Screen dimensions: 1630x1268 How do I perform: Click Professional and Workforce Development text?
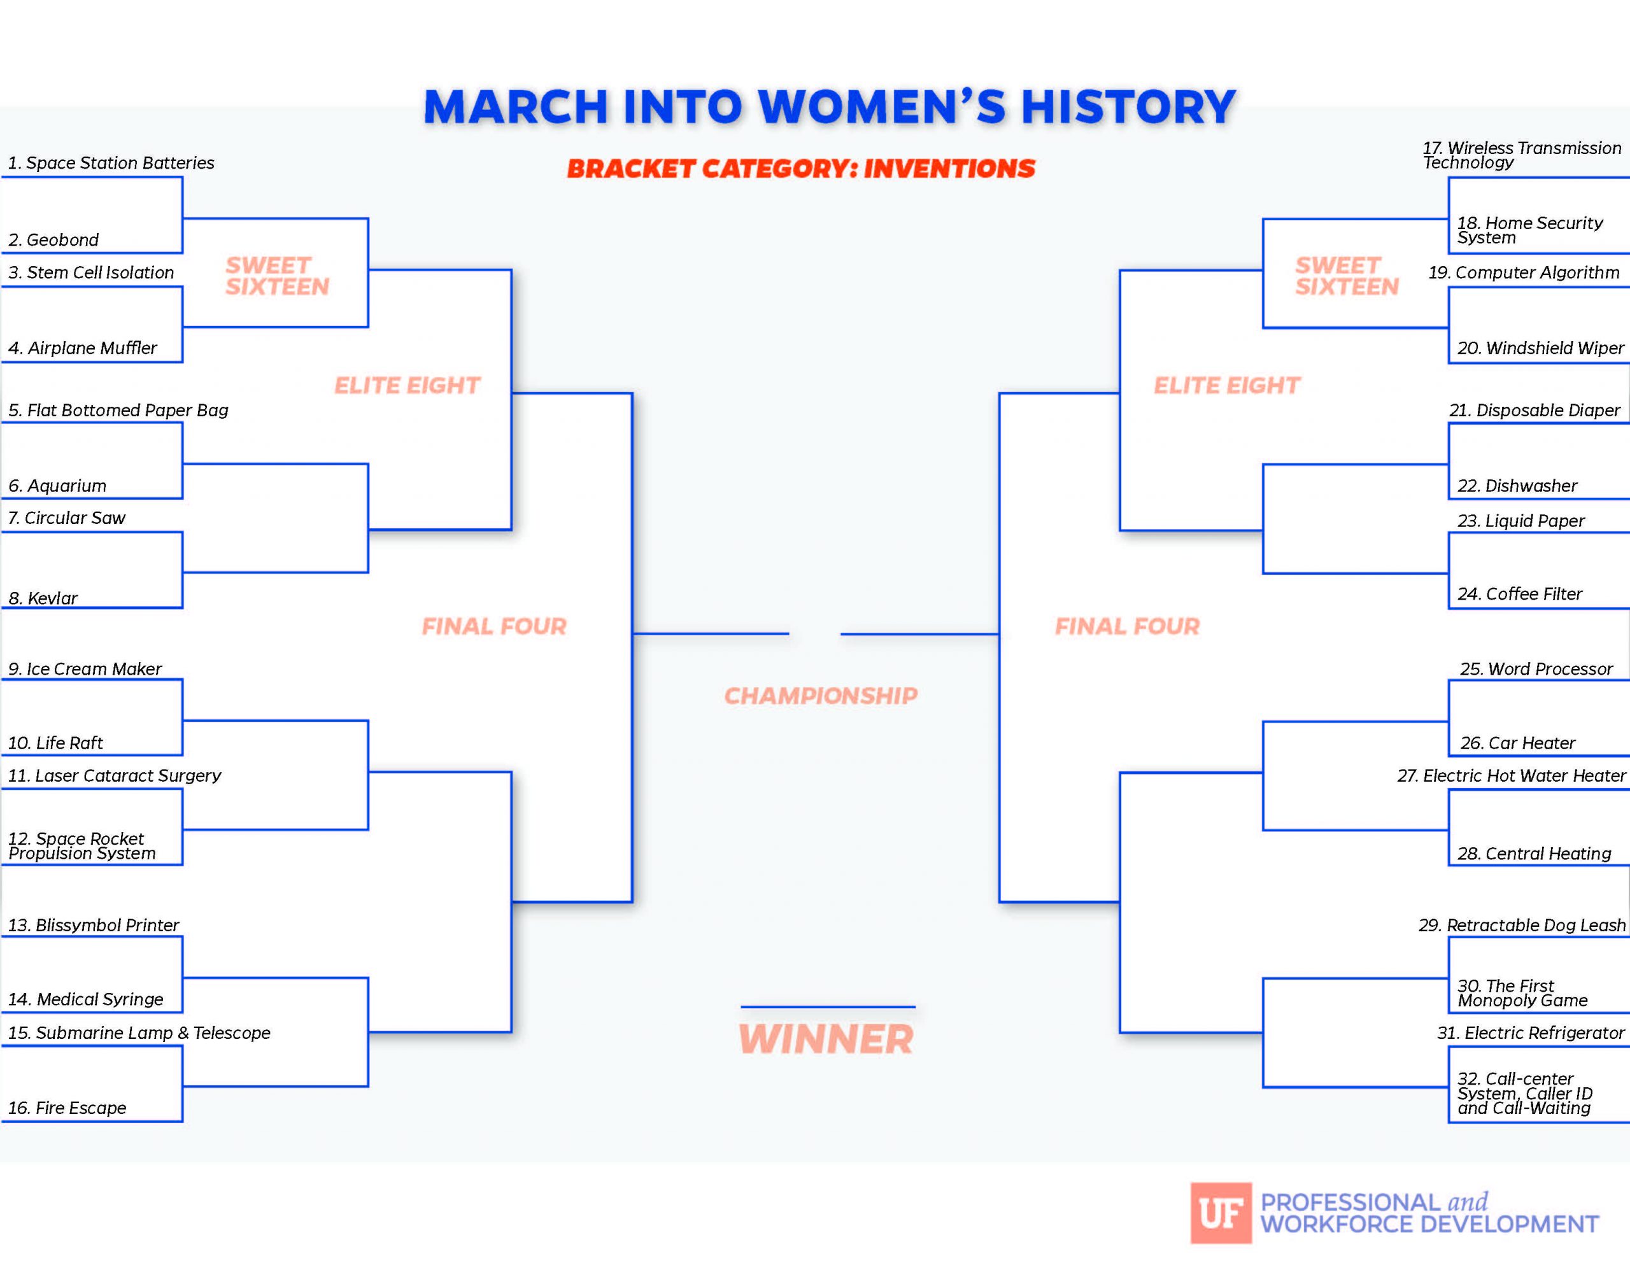click(x=1429, y=1213)
